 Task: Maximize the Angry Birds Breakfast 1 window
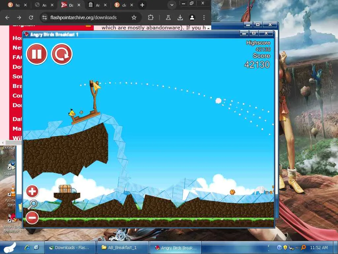[254, 33]
